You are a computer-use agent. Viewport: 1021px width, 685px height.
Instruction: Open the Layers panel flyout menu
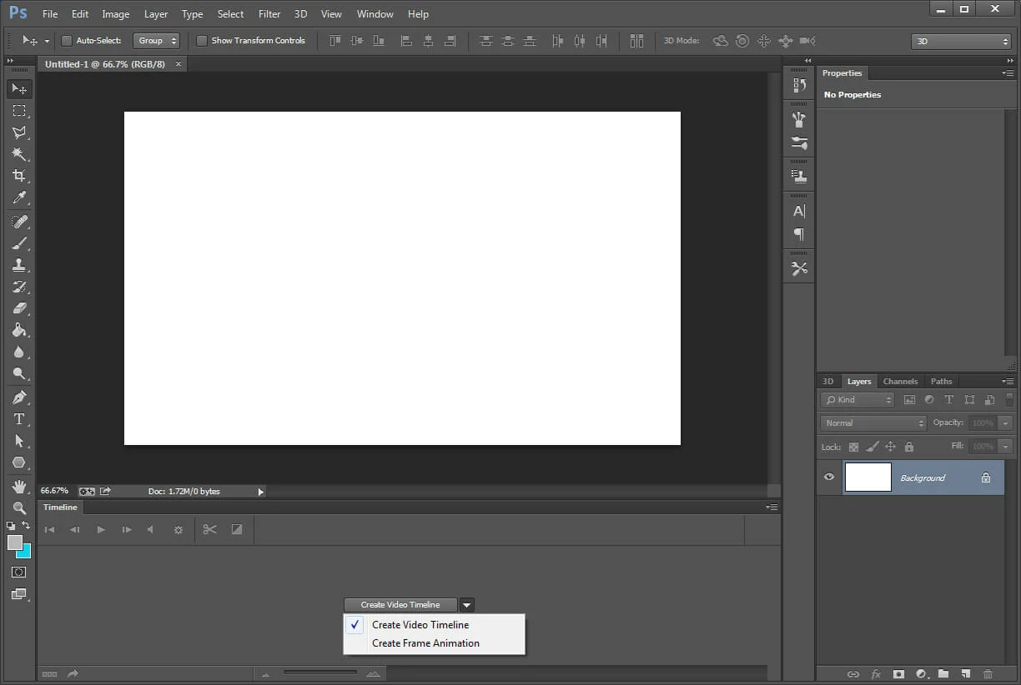click(x=1008, y=382)
